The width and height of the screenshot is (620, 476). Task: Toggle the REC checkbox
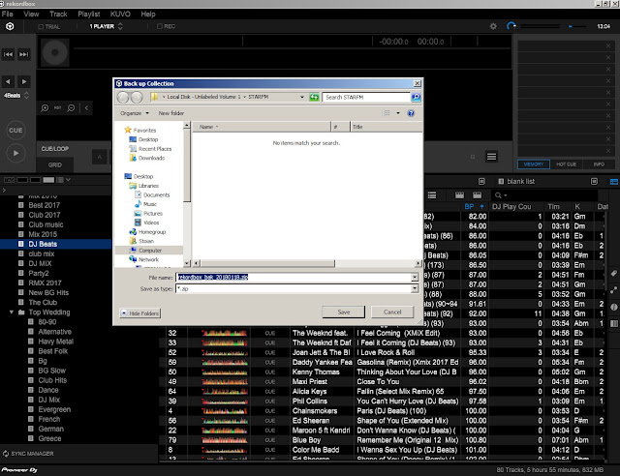click(x=160, y=26)
